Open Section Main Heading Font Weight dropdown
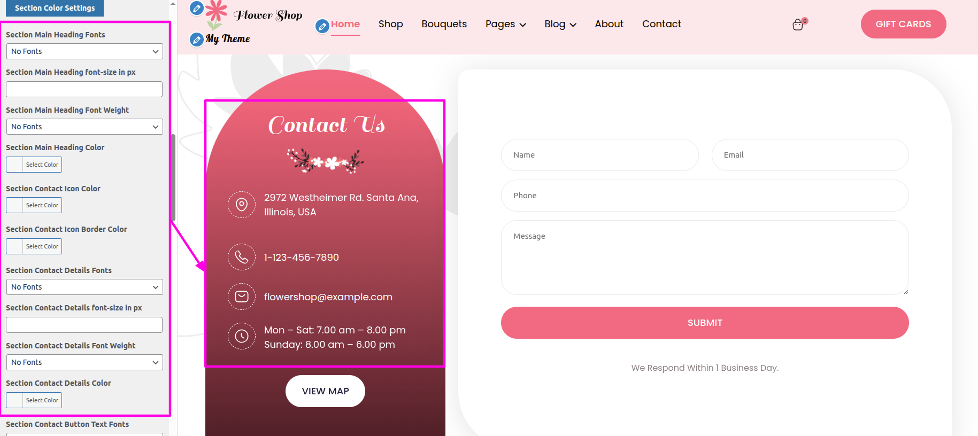 84,127
